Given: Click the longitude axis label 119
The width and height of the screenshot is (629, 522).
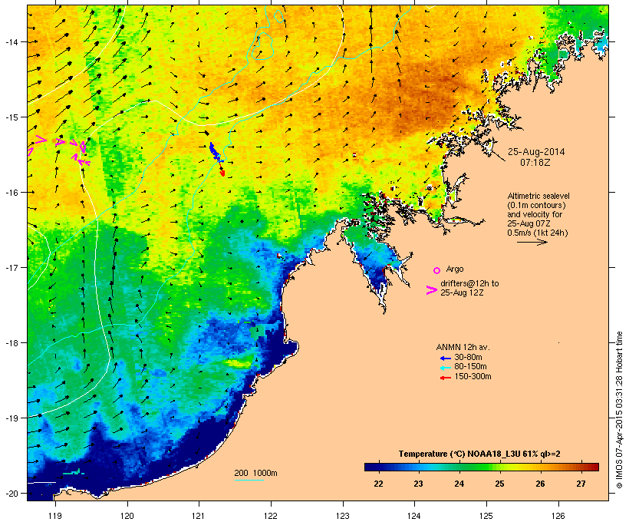Looking at the screenshot, I should 55,516.
